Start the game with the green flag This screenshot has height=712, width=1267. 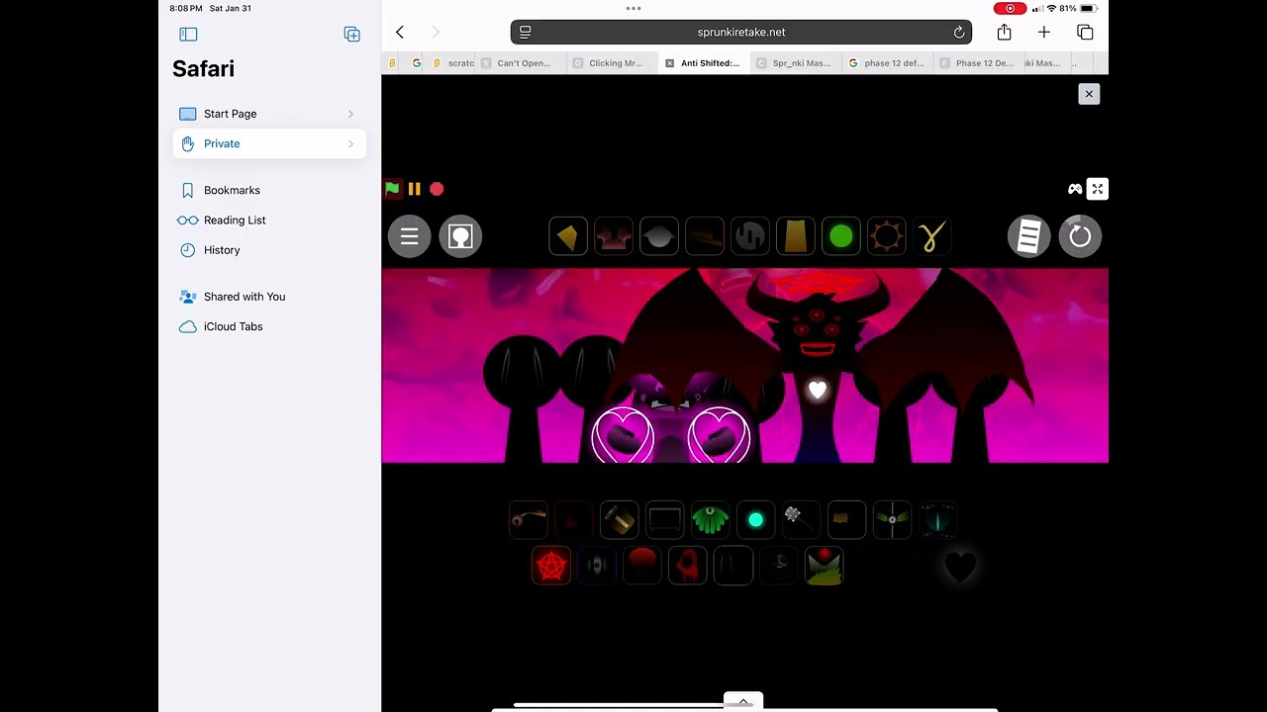393,189
